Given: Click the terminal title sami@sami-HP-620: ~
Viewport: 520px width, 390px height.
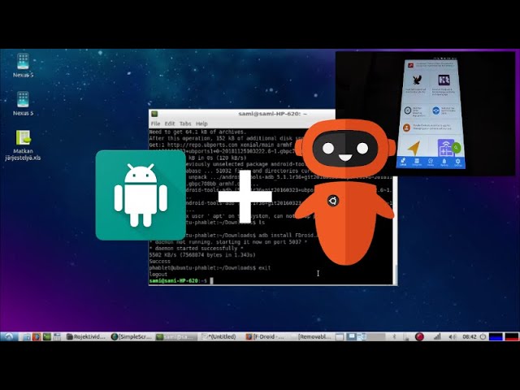Looking at the screenshot, I should coord(273,114).
